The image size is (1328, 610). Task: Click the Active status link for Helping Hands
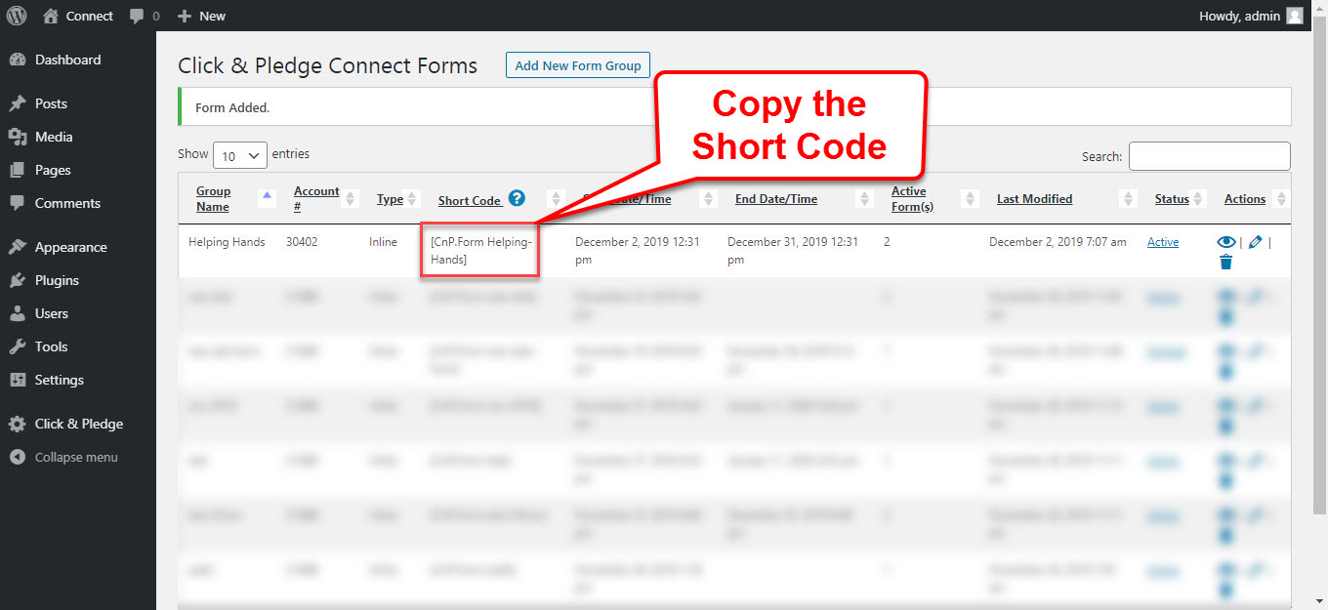[x=1163, y=242]
